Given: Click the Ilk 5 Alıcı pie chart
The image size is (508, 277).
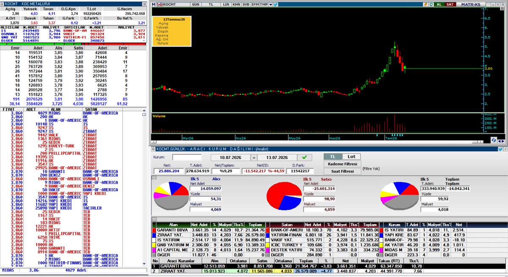Looking at the screenshot, I should tap(171, 196).
